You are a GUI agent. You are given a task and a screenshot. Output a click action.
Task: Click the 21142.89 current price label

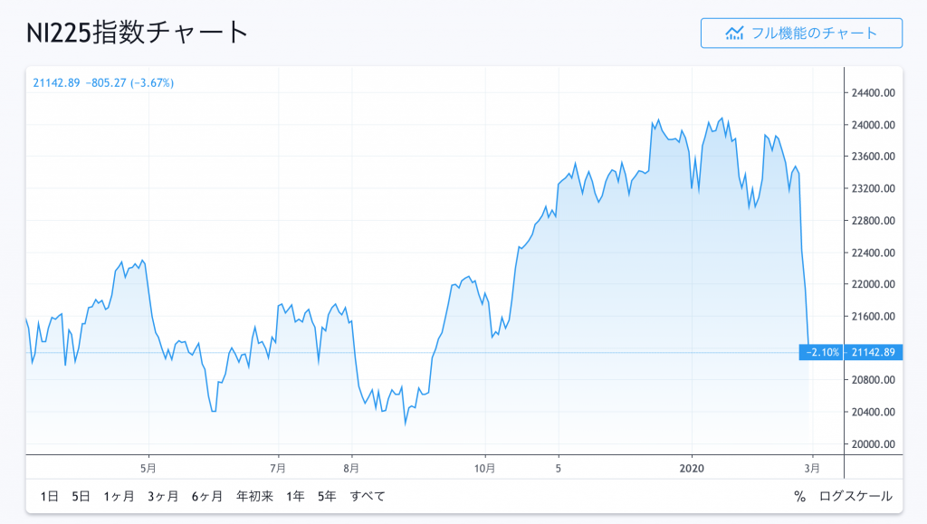[x=874, y=352]
